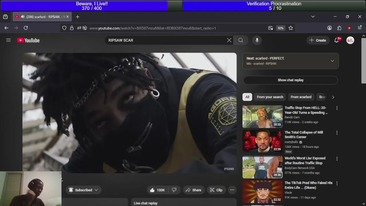Open tracking protection shield icon
The height and width of the screenshot is (206, 366).
pos(64,28)
